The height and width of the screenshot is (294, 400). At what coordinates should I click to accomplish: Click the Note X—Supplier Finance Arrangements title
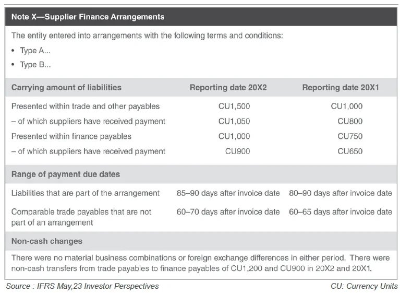pyautogui.click(x=88, y=17)
